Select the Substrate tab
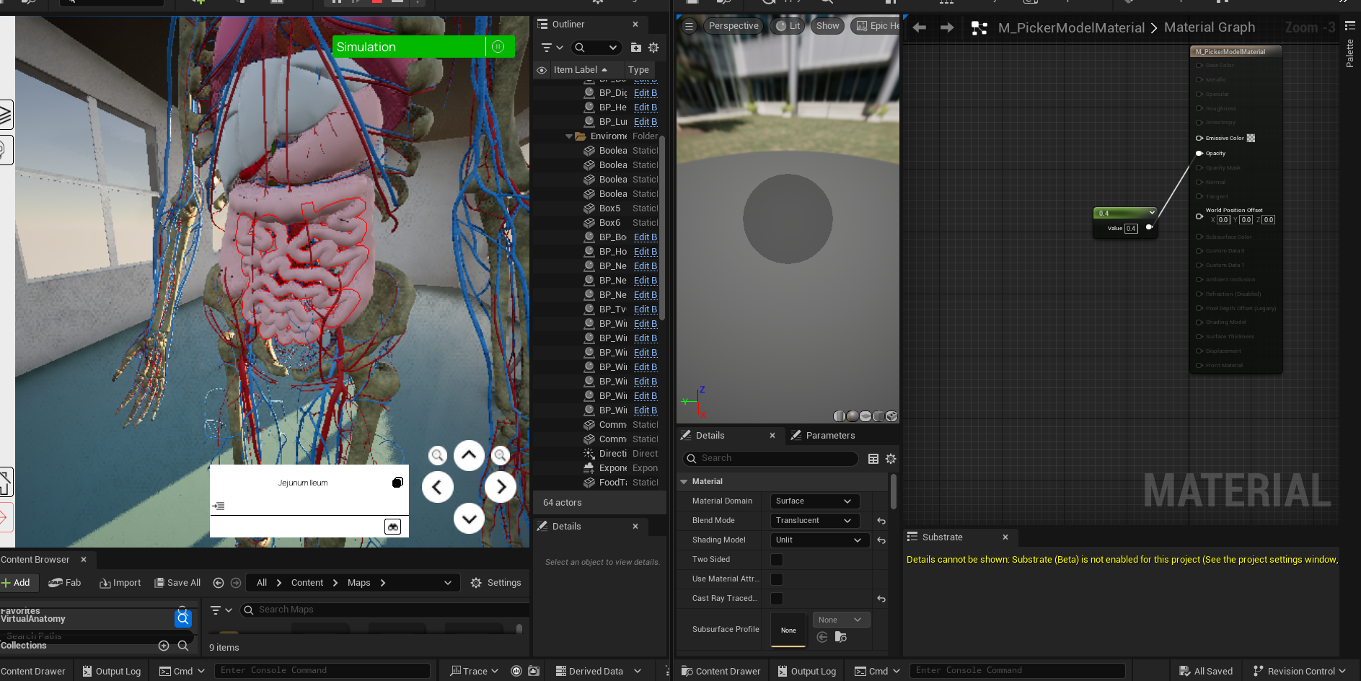 pyautogui.click(x=942, y=537)
